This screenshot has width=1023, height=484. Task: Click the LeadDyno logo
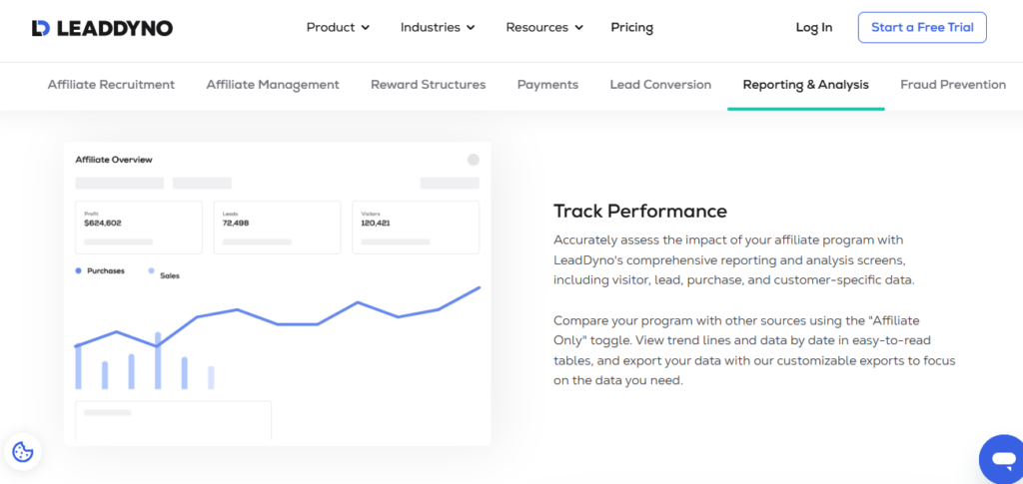(102, 28)
